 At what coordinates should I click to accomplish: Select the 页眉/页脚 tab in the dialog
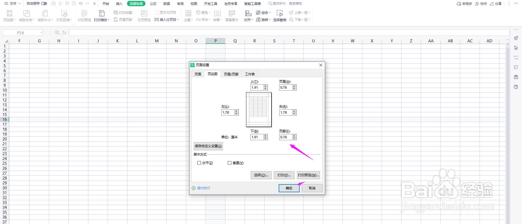231,74
